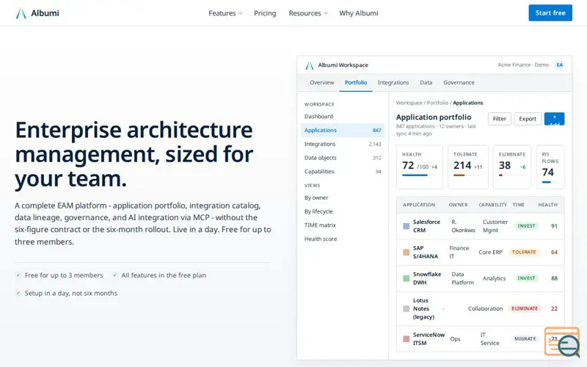Expand the Features dropdown menu

(225, 13)
